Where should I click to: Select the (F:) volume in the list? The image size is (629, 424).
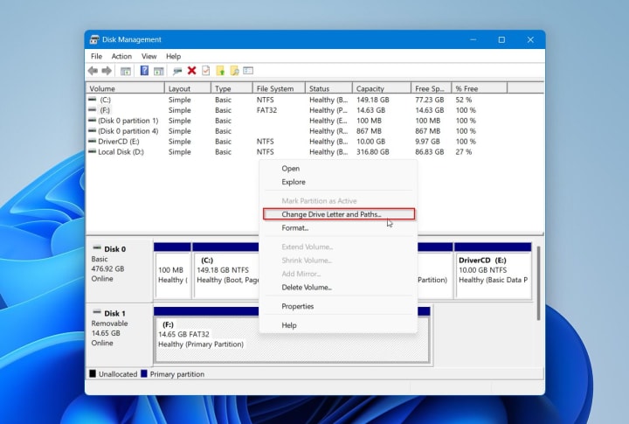(105, 110)
